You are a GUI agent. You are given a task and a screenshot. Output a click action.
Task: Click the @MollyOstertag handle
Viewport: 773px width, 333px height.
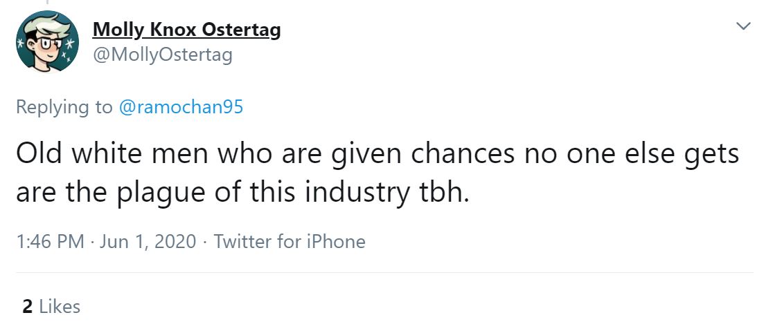coord(162,55)
